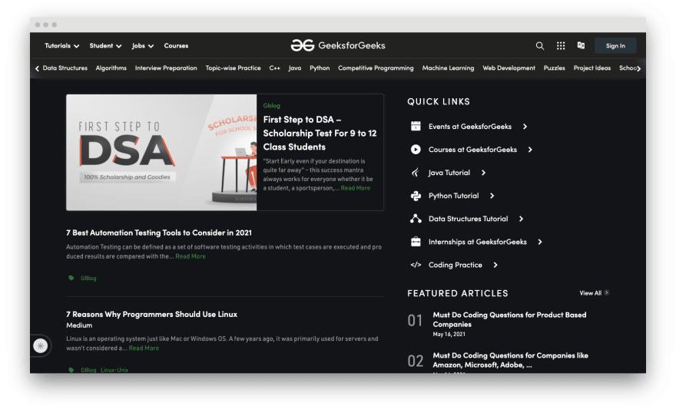The image size is (676, 416).
Task: Click the Data Structures tree icon
Action: [x=416, y=219]
